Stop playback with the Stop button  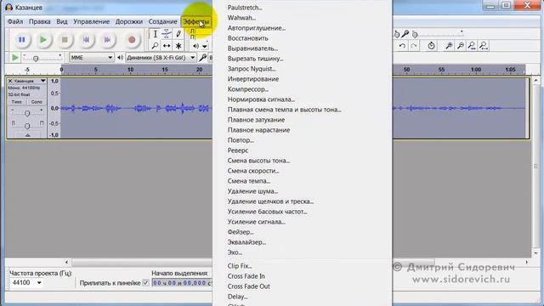65,40
